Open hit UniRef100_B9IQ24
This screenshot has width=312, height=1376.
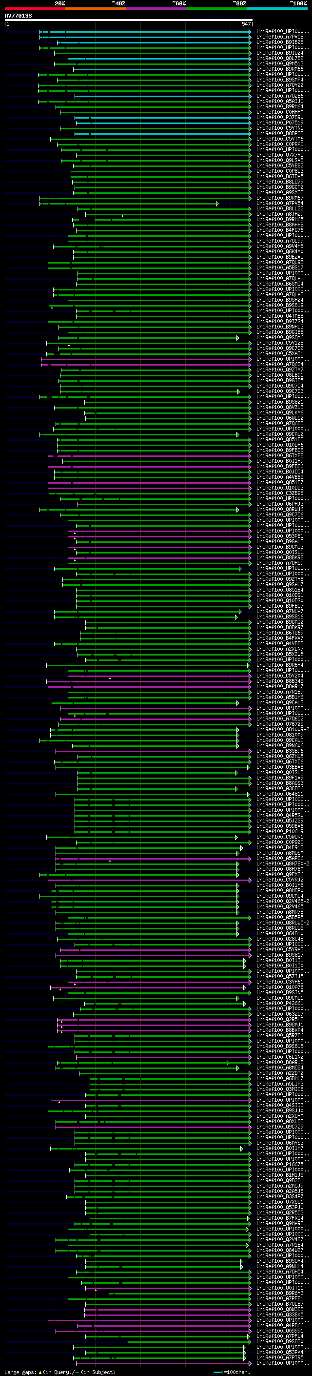pyautogui.click(x=280, y=53)
